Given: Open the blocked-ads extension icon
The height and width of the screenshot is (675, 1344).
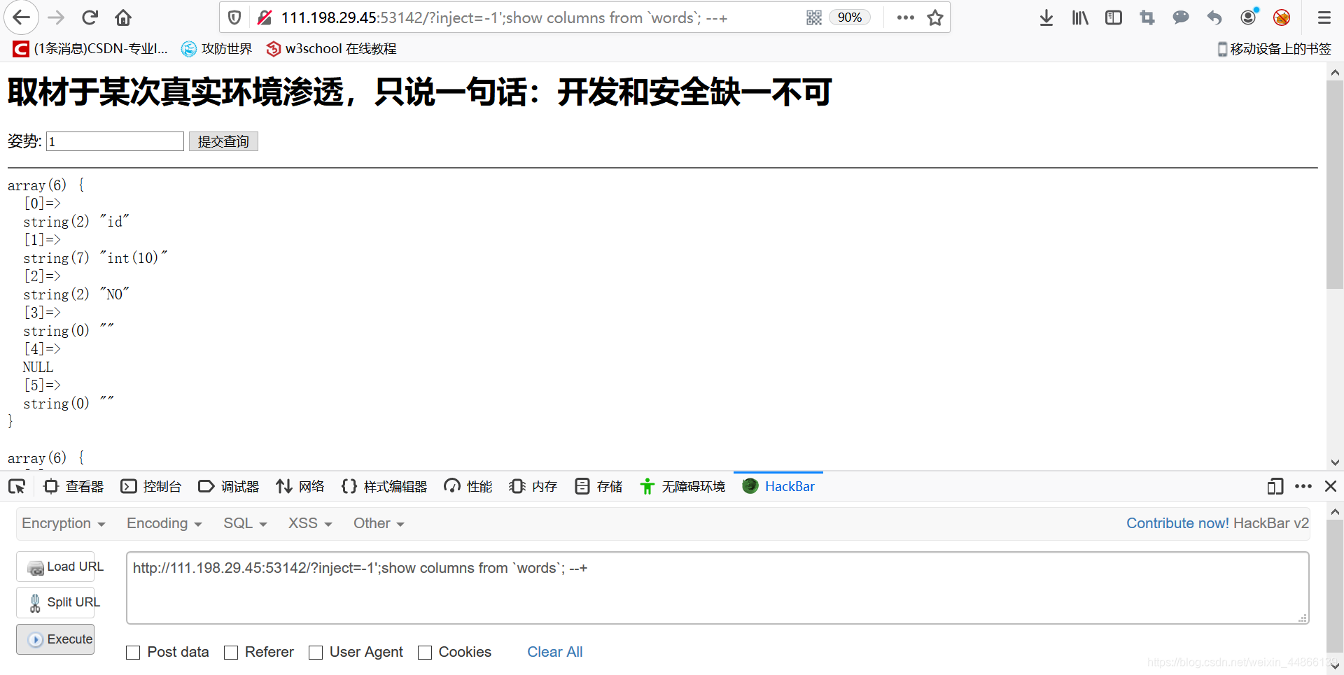Looking at the screenshot, I should 1282,18.
